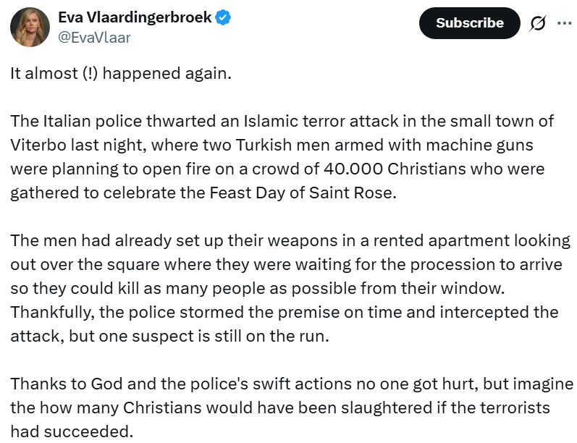Open Eva Vlaardingerbroek's profile picture
This screenshot has height=443, width=577.
[x=30, y=28]
